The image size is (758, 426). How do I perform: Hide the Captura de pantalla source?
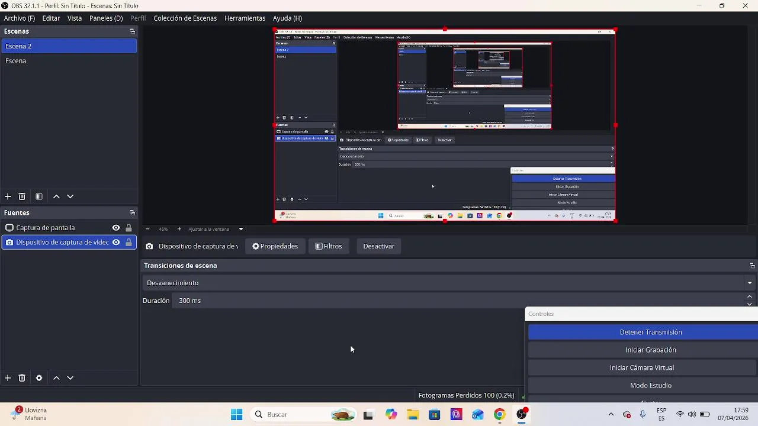click(x=116, y=228)
